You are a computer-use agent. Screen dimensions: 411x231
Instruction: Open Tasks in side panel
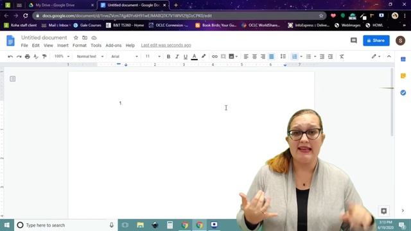point(403,92)
